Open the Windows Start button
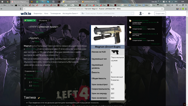The width and height of the screenshot is (188, 106). click(2, 2)
